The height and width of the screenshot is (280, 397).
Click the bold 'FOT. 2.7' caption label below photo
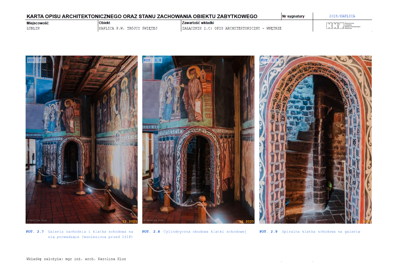[x=35, y=232]
